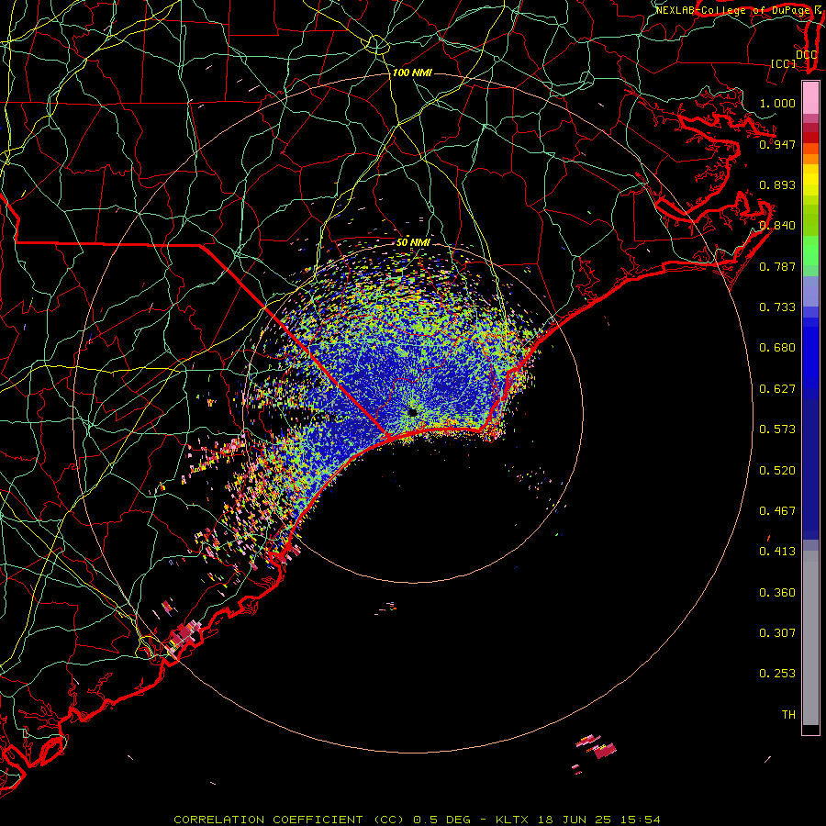Pick the pink segment of the color bar

click(810, 98)
